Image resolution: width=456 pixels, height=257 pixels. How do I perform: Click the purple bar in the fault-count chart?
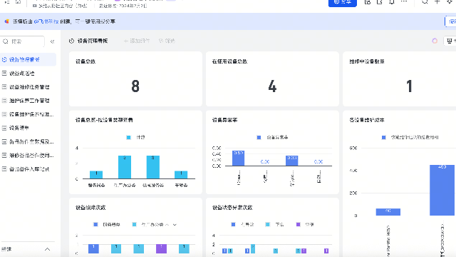162,248
